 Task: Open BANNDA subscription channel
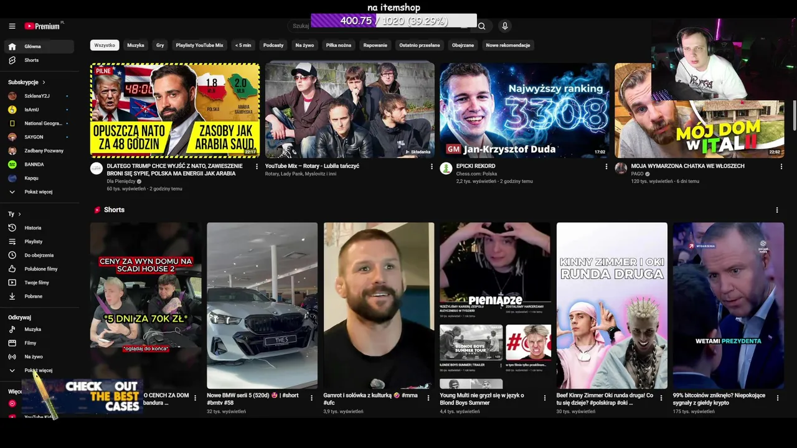(x=39, y=164)
